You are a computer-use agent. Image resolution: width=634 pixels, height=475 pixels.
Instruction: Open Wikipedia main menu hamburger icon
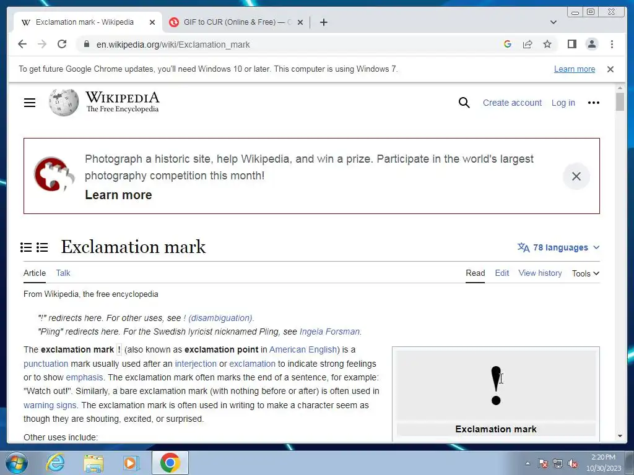tap(30, 103)
